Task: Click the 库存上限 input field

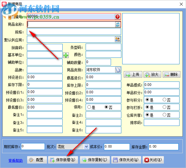Action: [103, 85]
